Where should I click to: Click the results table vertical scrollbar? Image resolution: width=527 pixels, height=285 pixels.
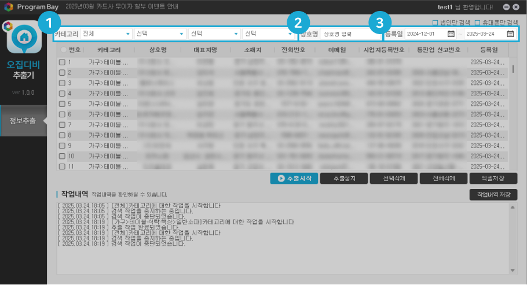coord(513,69)
